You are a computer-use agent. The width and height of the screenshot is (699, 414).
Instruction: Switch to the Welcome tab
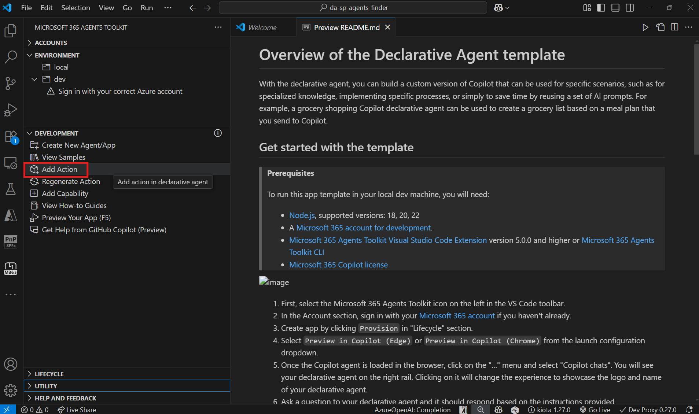[x=263, y=27]
